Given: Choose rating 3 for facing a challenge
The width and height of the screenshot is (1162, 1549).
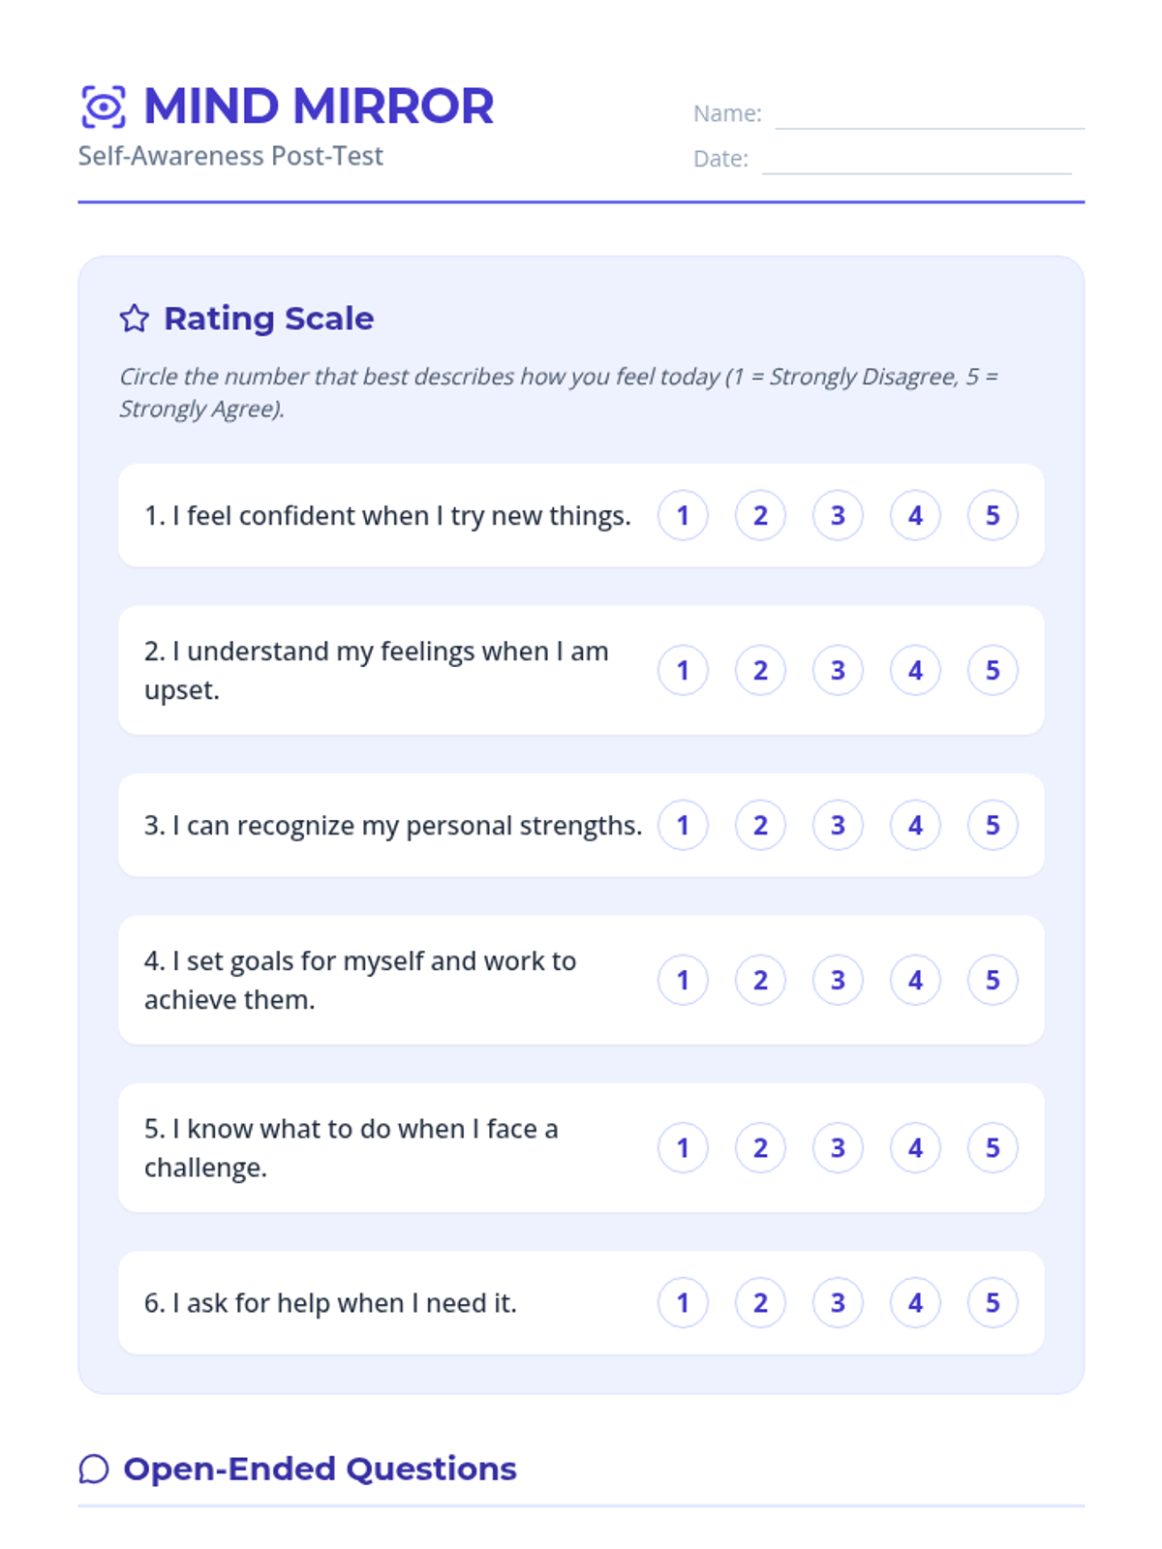Looking at the screenshot, I should tap(838, 1147).
